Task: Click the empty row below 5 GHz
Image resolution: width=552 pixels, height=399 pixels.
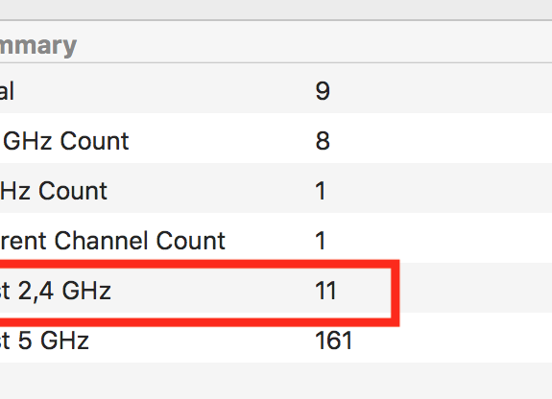Action: click(x=276, y=381)
